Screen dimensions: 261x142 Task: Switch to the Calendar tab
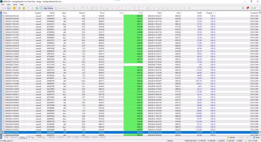(51, 137)
